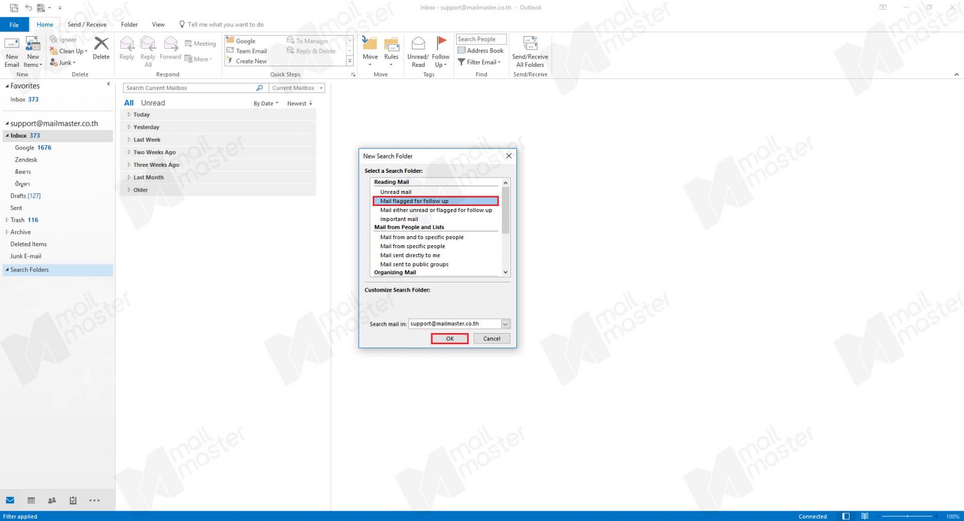Click the Search People field
Image resolution: width=964 pixels, height=521 pixels.
(x=481, y=39)
